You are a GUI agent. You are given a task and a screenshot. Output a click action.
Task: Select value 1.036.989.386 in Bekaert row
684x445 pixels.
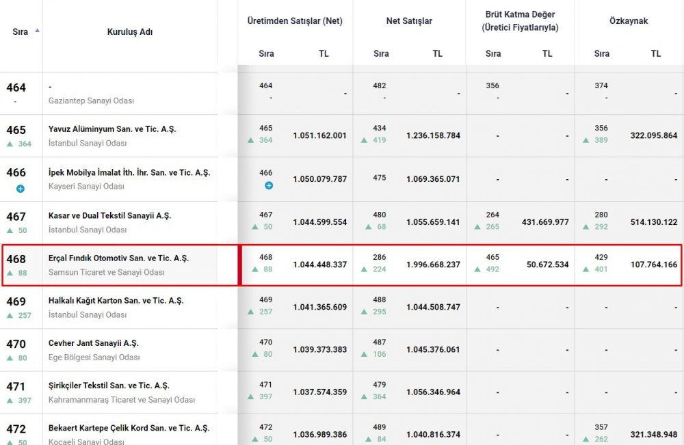click(319, 435)
